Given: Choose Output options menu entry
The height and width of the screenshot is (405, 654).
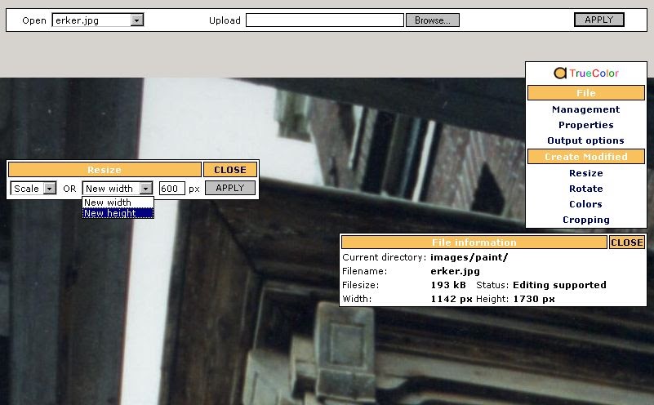Looking at the screenshot, I should point(585,140).
